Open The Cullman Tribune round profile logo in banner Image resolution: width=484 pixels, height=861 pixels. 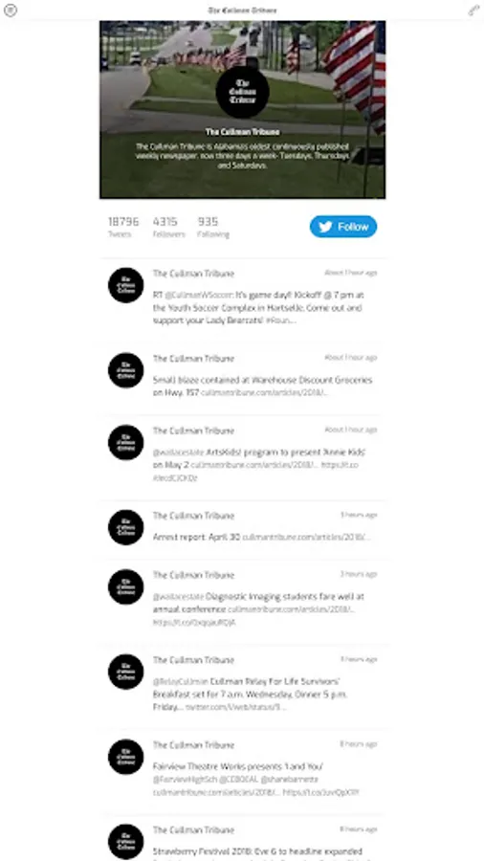tap(242, 92)
